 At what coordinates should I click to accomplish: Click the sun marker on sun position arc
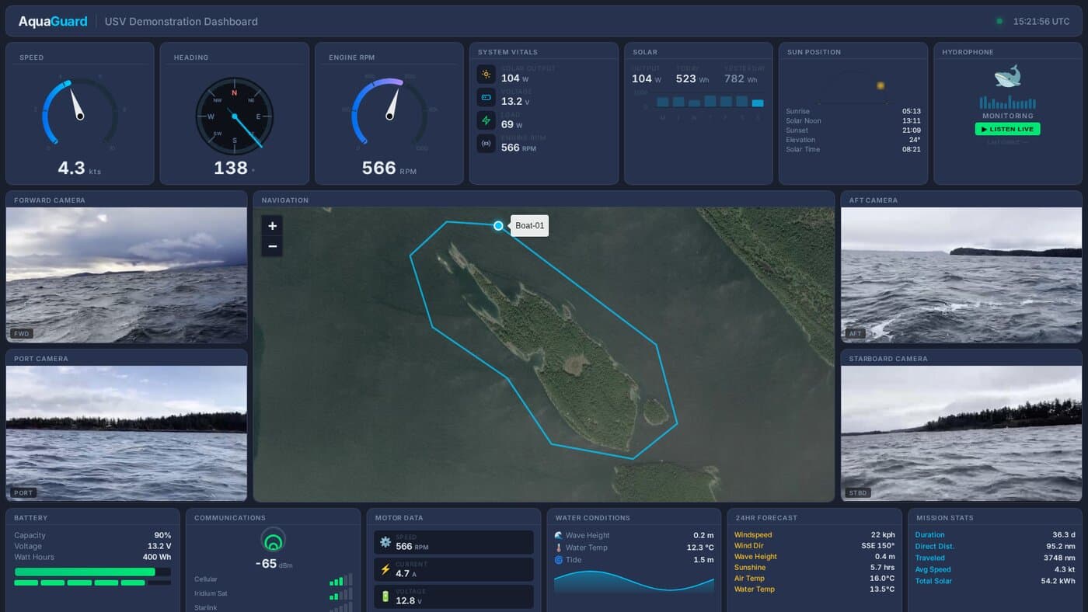click(x=881, y=85)
